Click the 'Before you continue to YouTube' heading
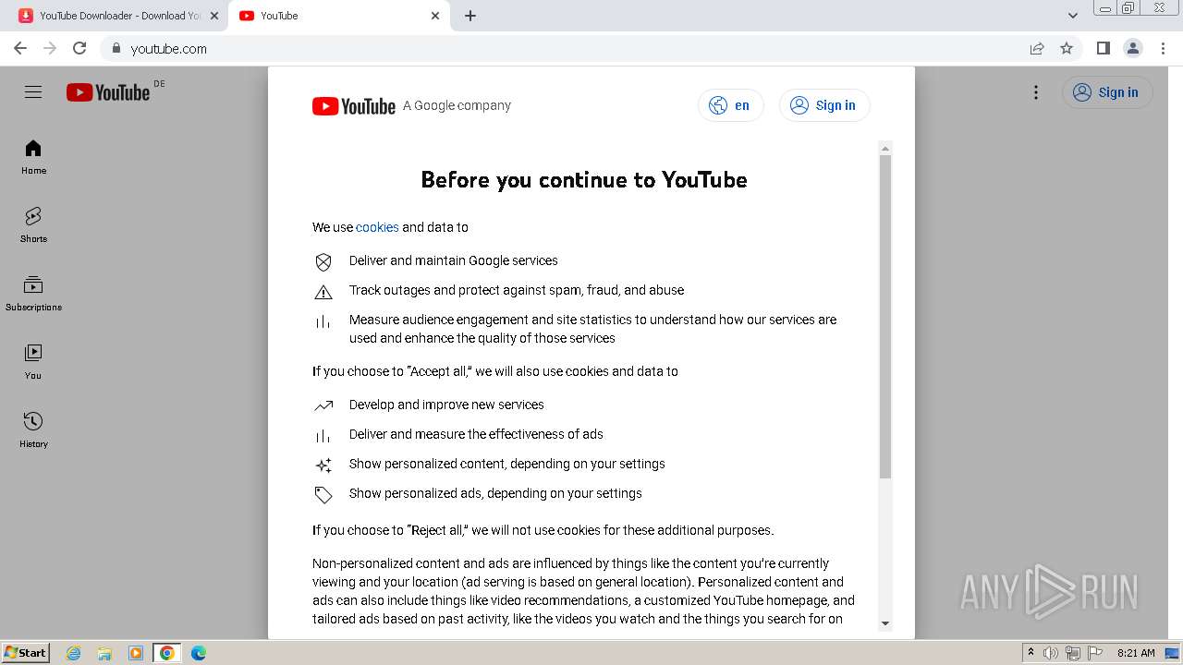 tap(584, 180)
